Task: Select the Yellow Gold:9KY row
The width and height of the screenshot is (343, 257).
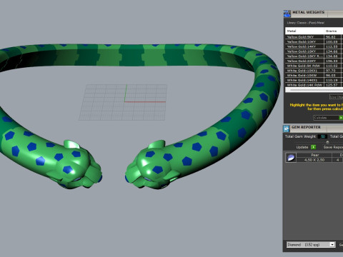Action: point(314,37)
